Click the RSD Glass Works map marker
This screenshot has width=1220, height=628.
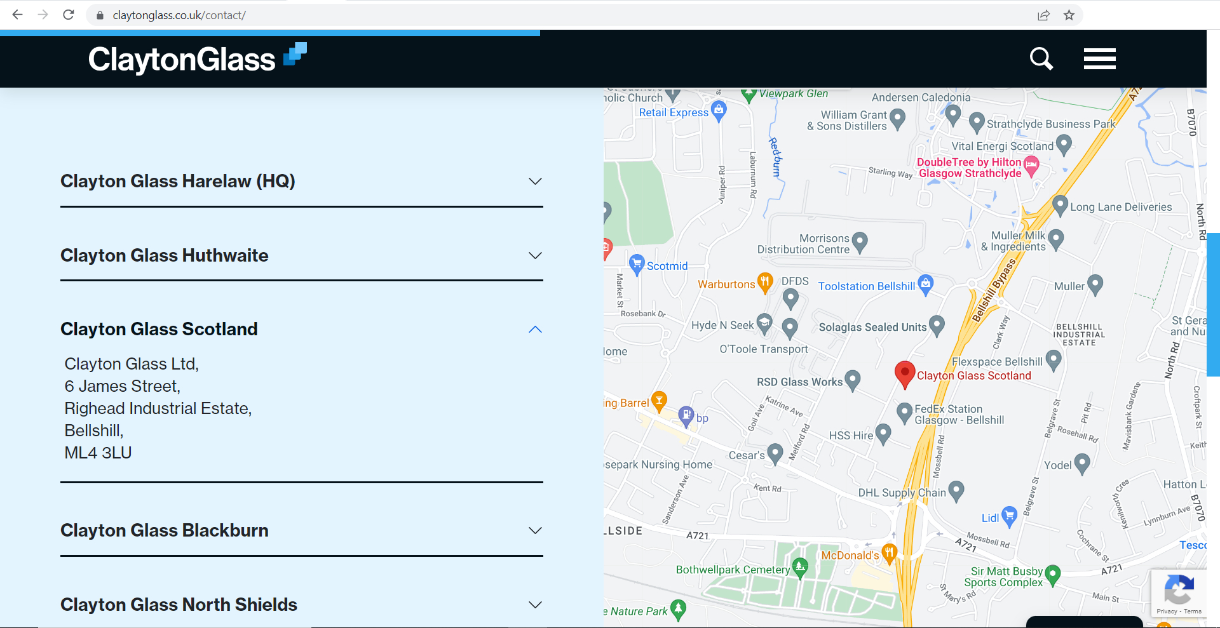pos(853,380)
